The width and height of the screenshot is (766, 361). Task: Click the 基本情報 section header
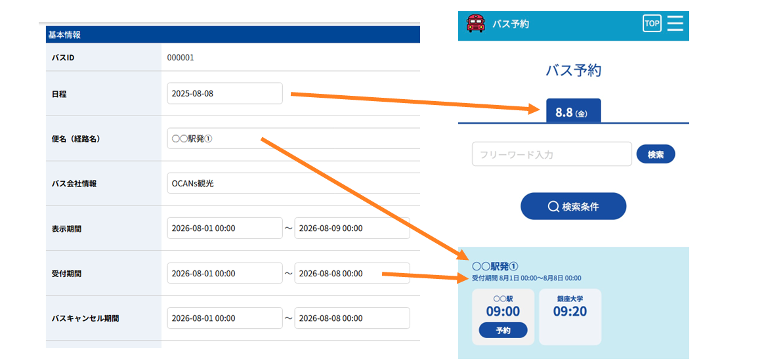click(x=232, y=35)
